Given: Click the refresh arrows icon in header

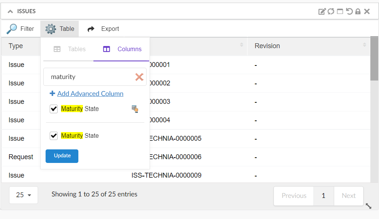Looking at the screenshot, I should (x=331, y=11).
